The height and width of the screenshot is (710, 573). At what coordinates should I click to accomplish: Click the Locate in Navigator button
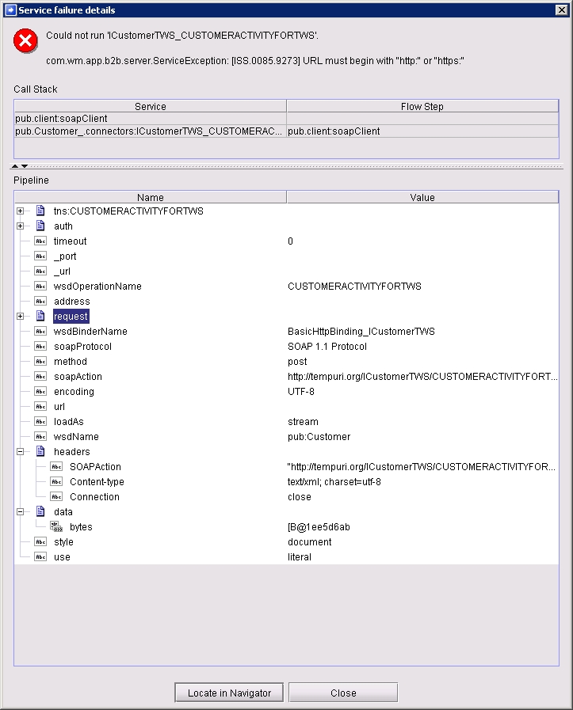pos(229,693)
